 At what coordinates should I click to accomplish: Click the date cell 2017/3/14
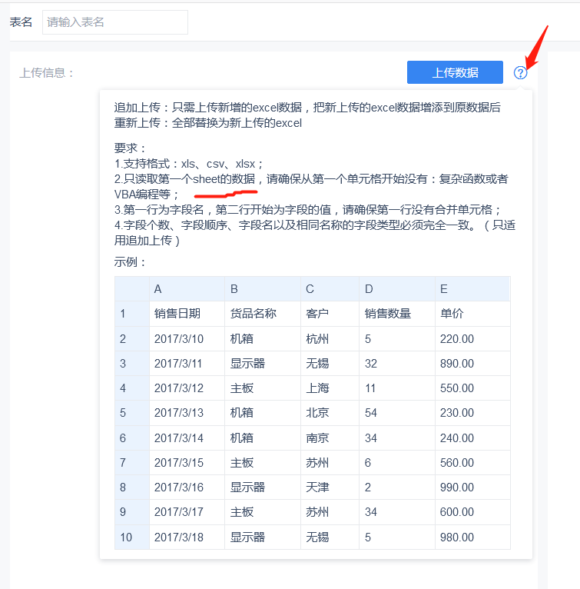point(187,438)
